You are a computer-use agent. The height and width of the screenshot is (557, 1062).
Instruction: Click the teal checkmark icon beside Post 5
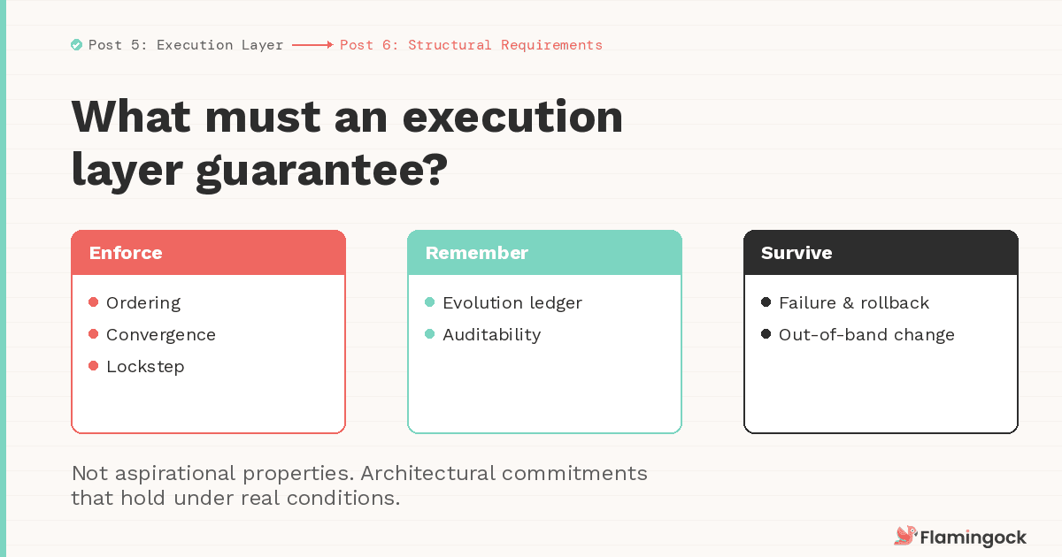tap(77, 45)
